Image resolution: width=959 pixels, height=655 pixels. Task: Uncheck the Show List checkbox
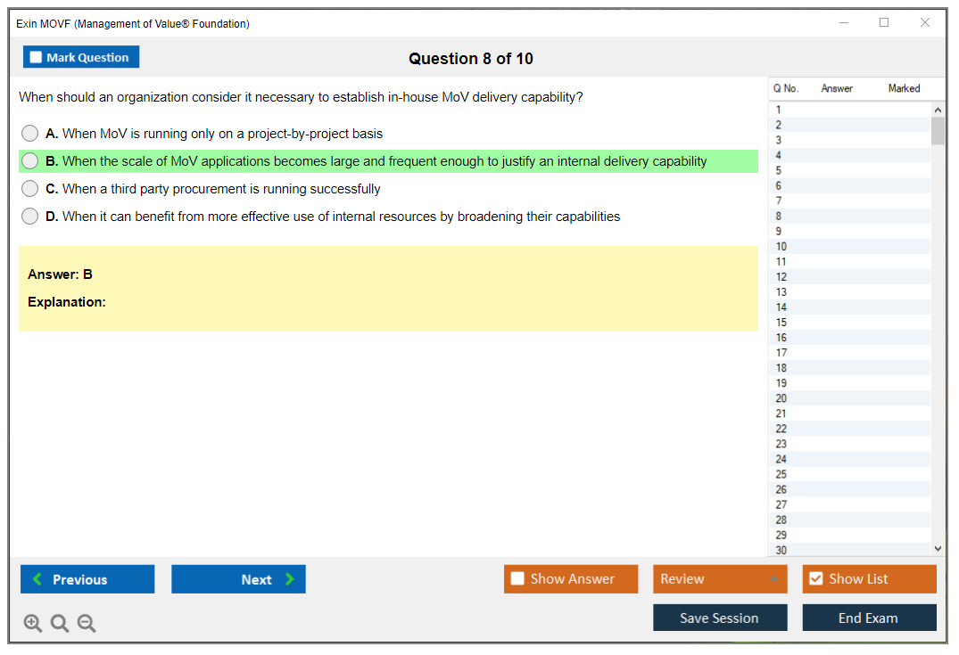[815, 579]
